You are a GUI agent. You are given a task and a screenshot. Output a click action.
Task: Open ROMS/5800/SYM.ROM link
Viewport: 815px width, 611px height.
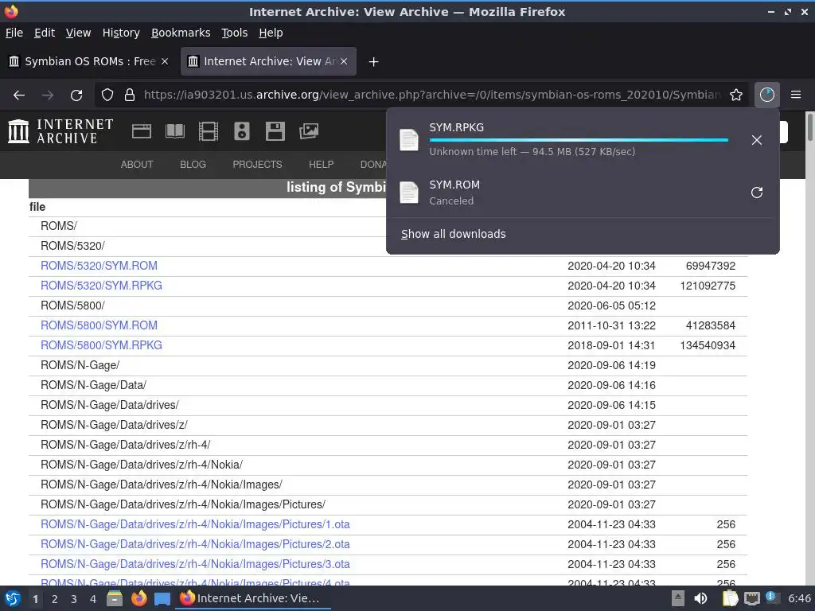pyautogui.click(x=99, y=325)
